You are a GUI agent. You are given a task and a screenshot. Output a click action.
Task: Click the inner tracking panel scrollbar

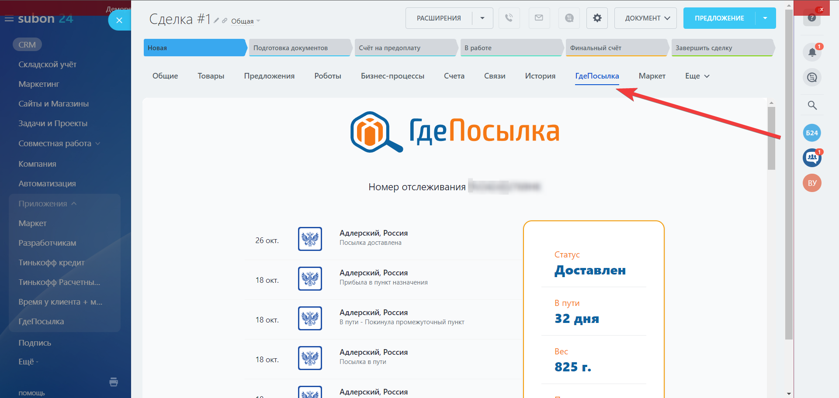[771, 138]
